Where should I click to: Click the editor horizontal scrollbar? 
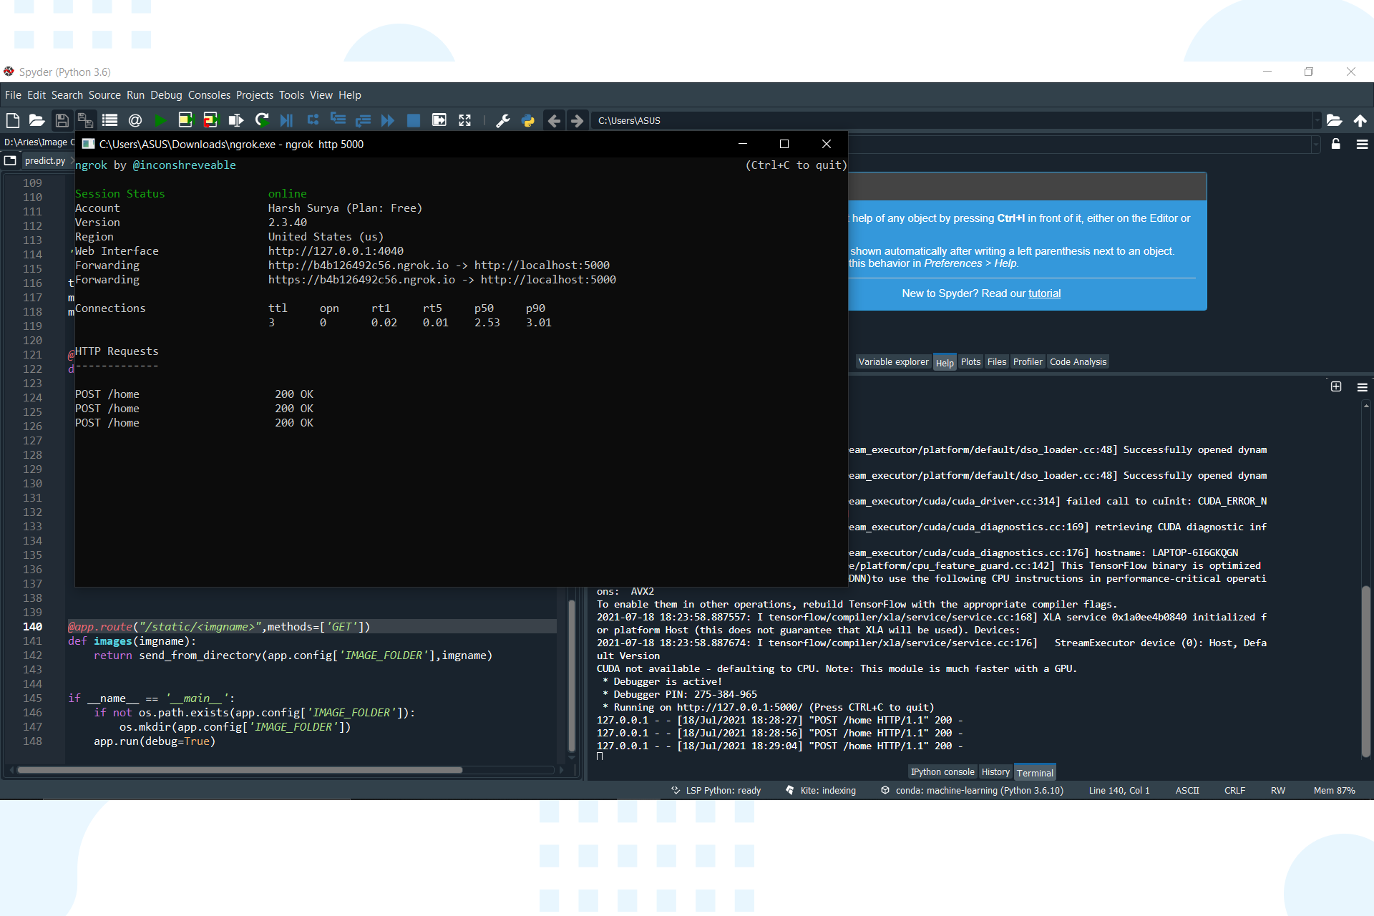tap(240, 770)
